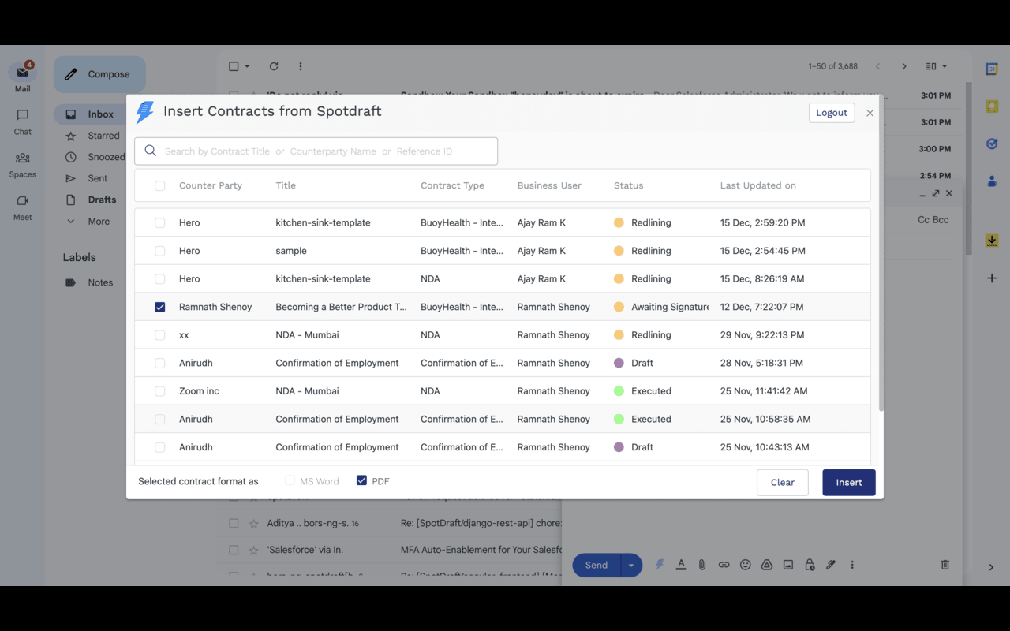Image resolution: width=1010 pixels, height=631 pixels.
Task: Go to the previous page of emails
Action: (x=877, y=66)
